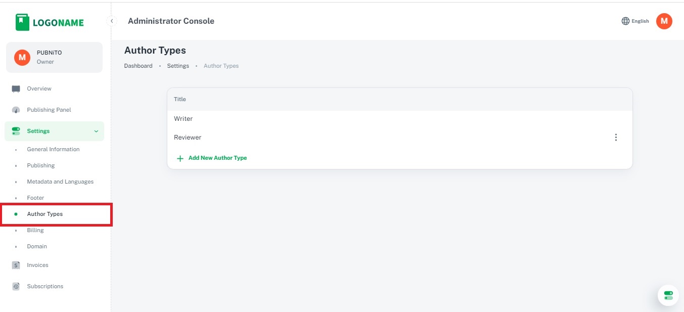Open the three-dot menu for Reviewer

pos(615,138)
